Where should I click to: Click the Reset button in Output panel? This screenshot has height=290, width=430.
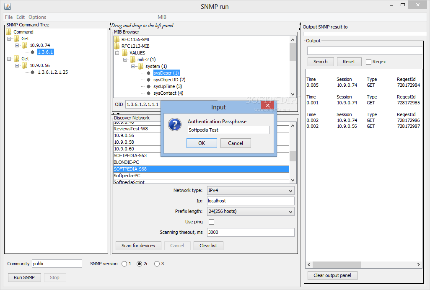pos(349,62)
